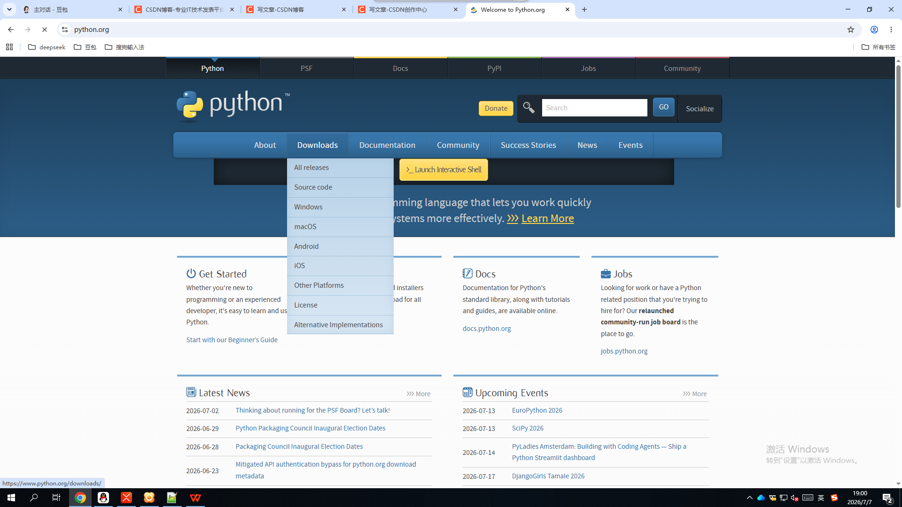Image resolution: width=902 pixels, height=507 pixels.
Task: Select Other Platforms in Downloads menu
Action: (340, 285)
